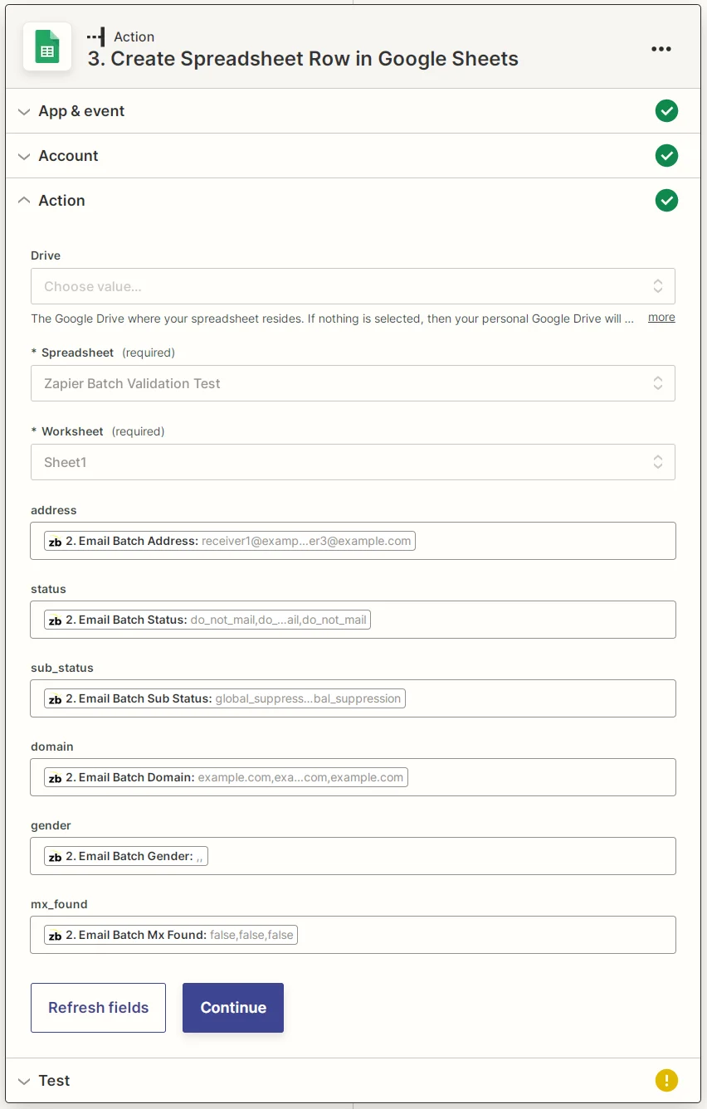Open the Drive dropdown
Screen dimensions: 707x1109
point(353,286)
